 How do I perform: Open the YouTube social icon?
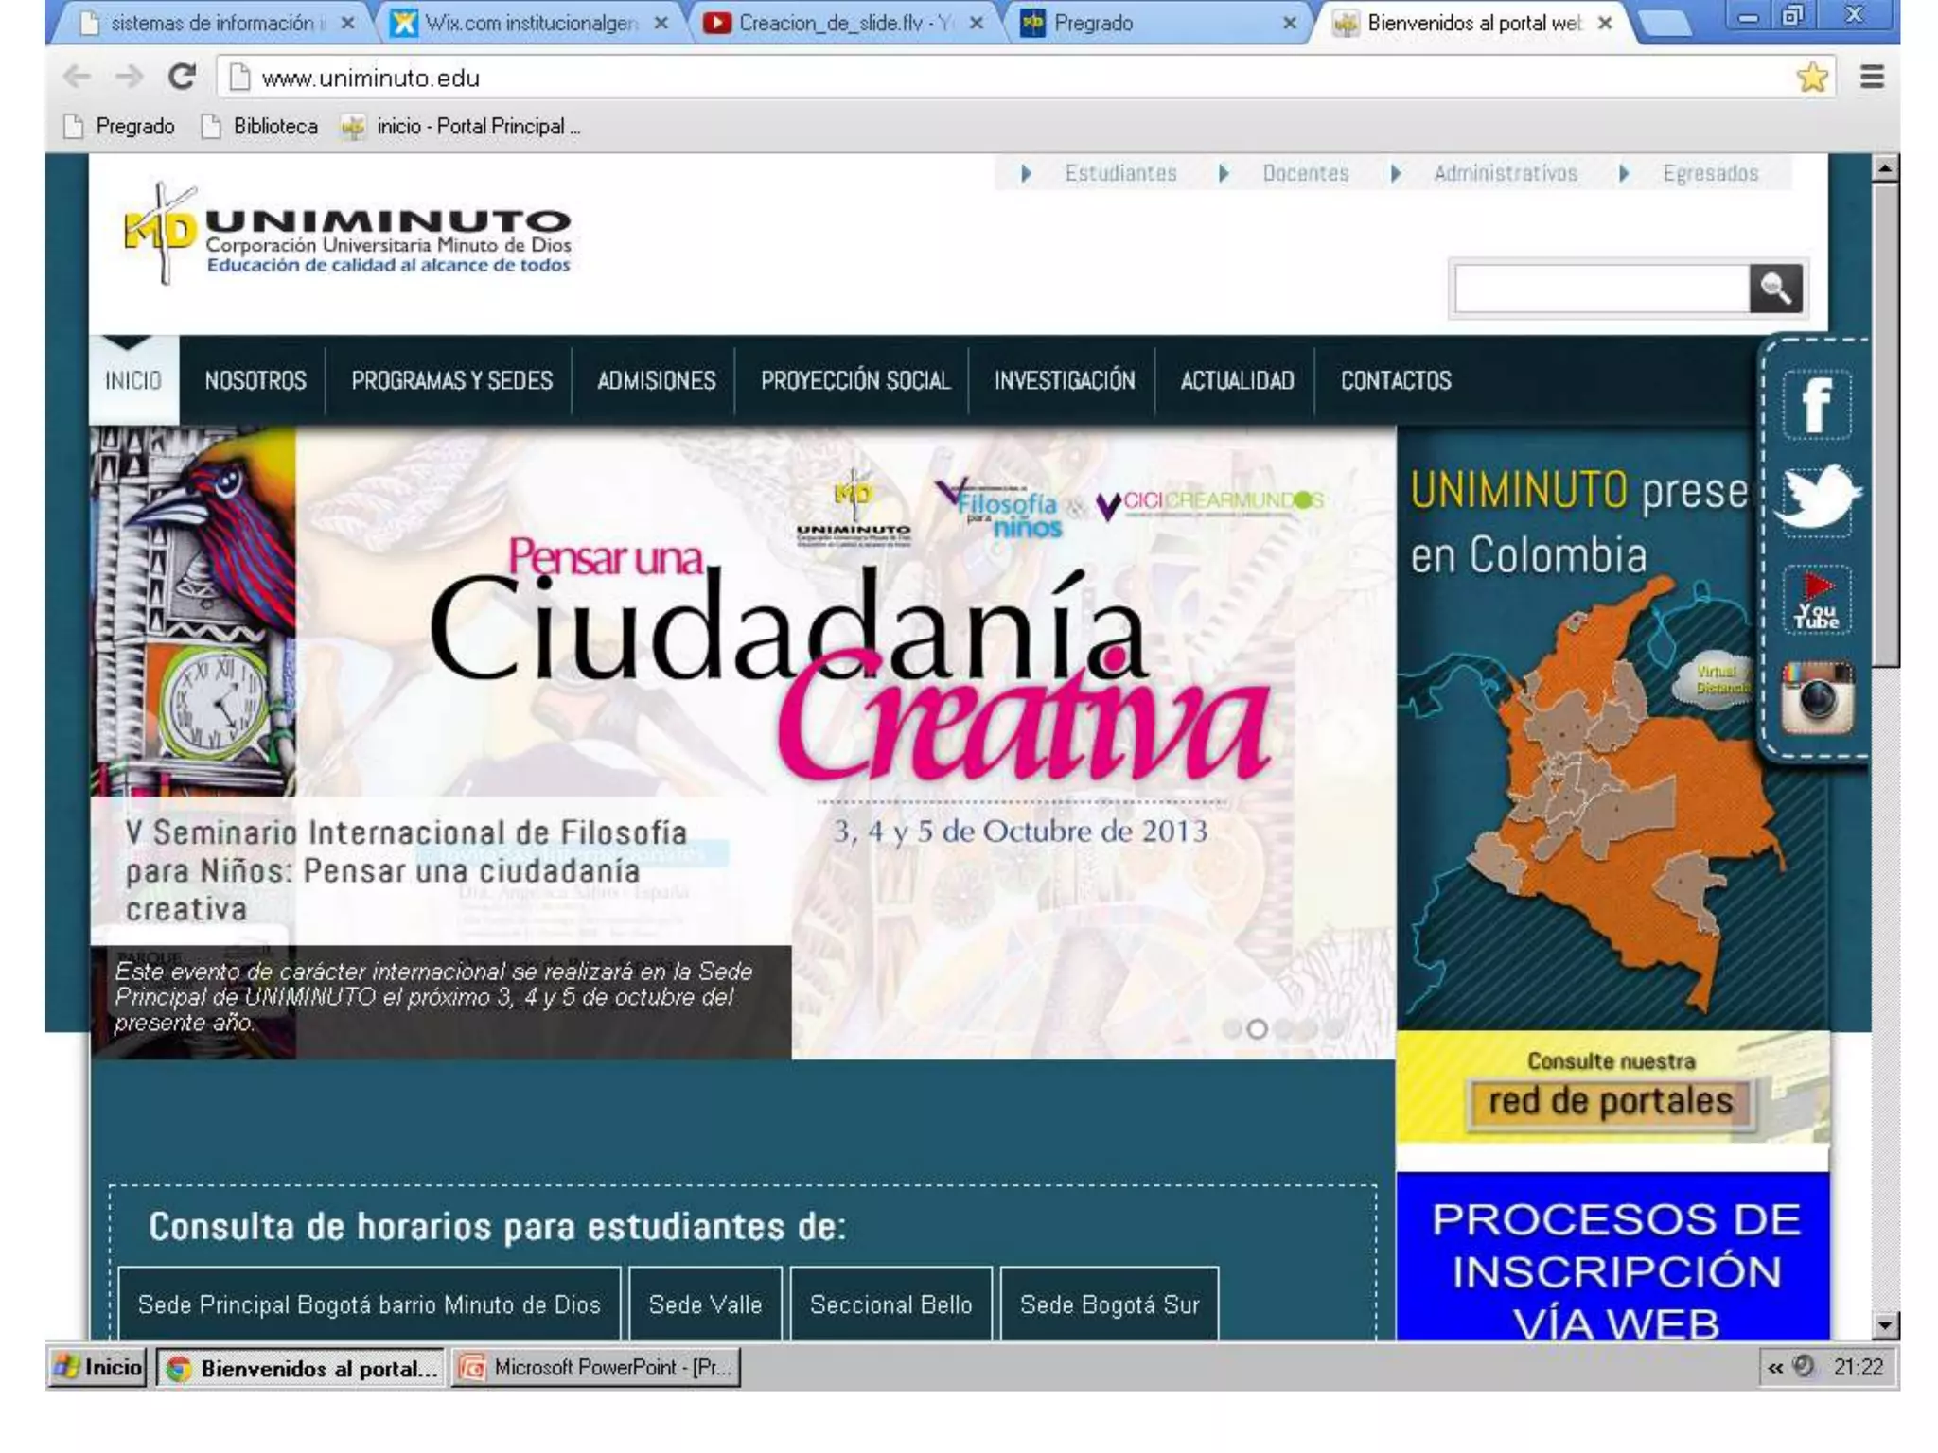click(x=1816, y=600)
